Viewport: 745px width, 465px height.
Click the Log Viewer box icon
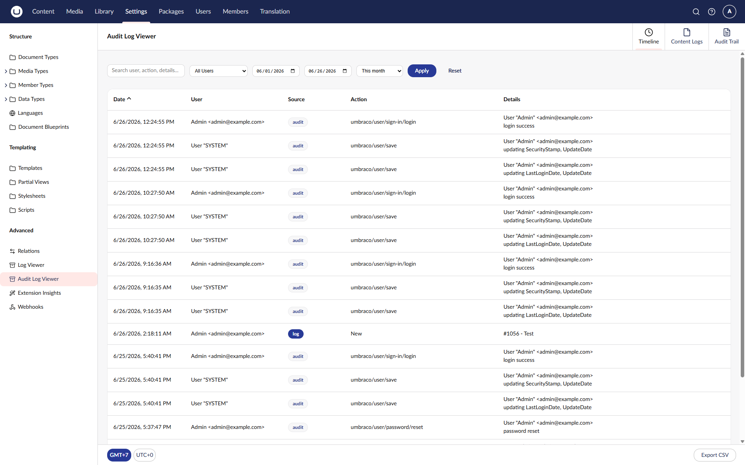pyautogui.click(x=12, y=265)
